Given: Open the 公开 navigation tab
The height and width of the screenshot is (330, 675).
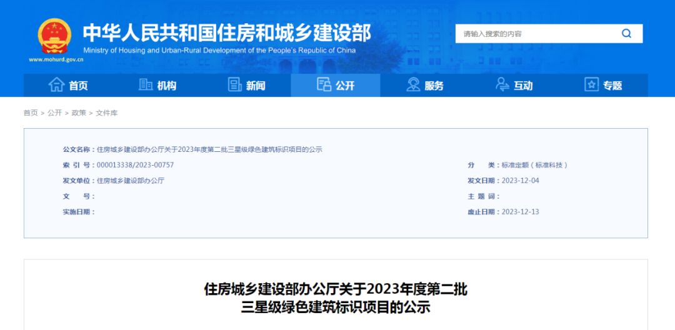Looking at the screenshot, I should click(336, 85).
